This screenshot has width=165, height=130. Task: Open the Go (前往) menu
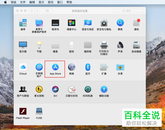[x=50, y=2]
